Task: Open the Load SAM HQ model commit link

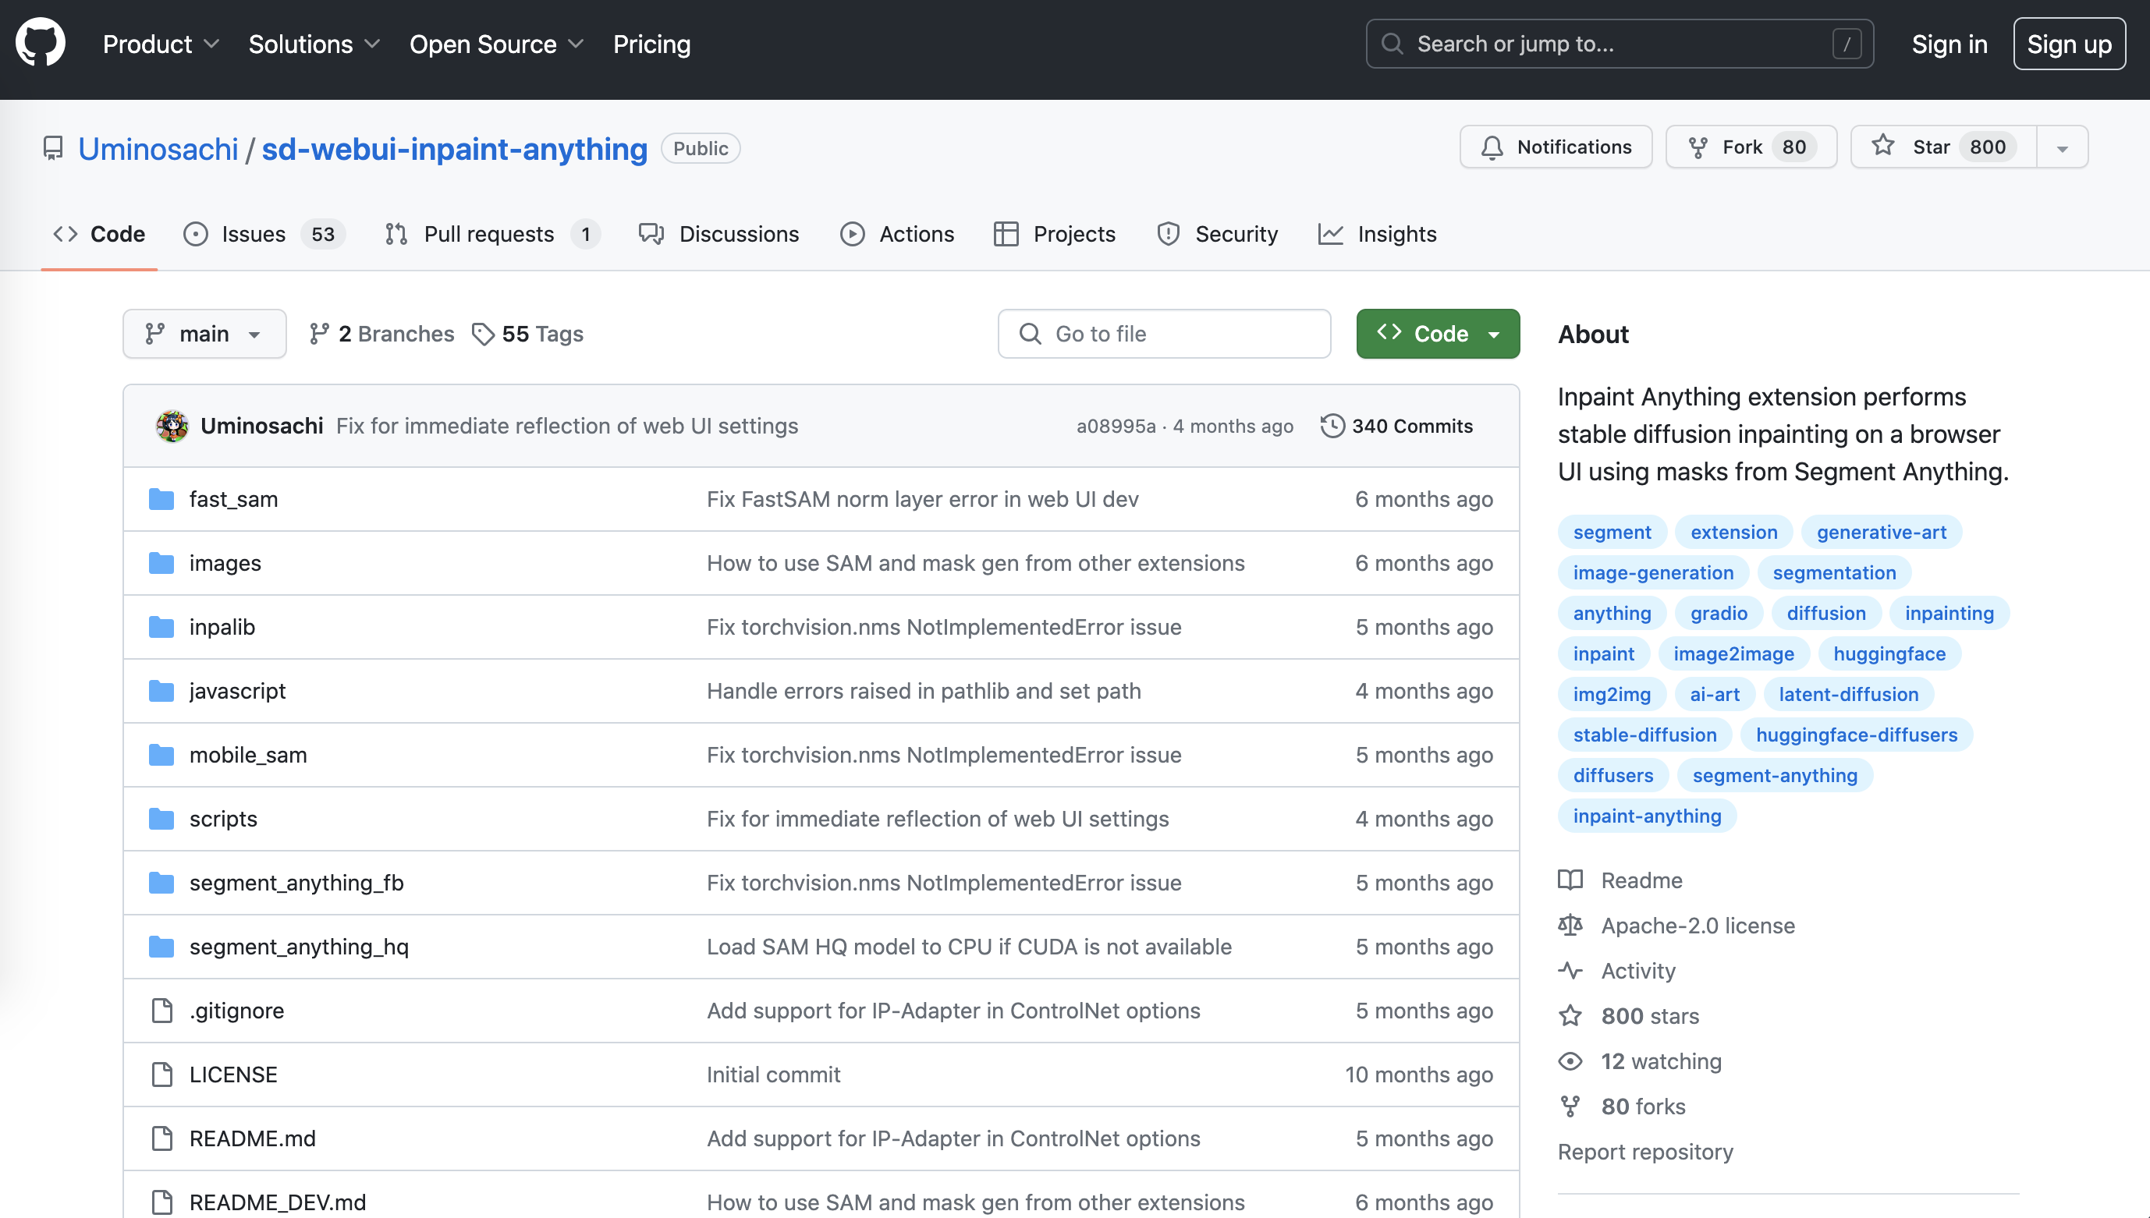Action: click(x=968, y=946)
